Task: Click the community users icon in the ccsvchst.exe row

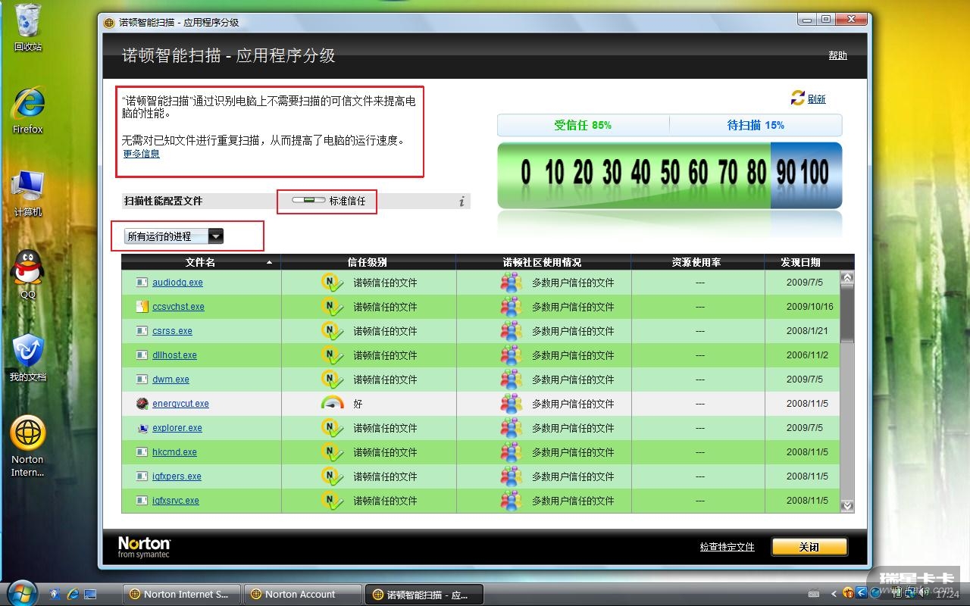Action: coord(512,307)
